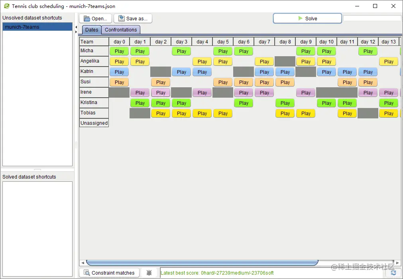Open Constraint matches dialog
Screen dimensions: 403x279
point(109,273)
